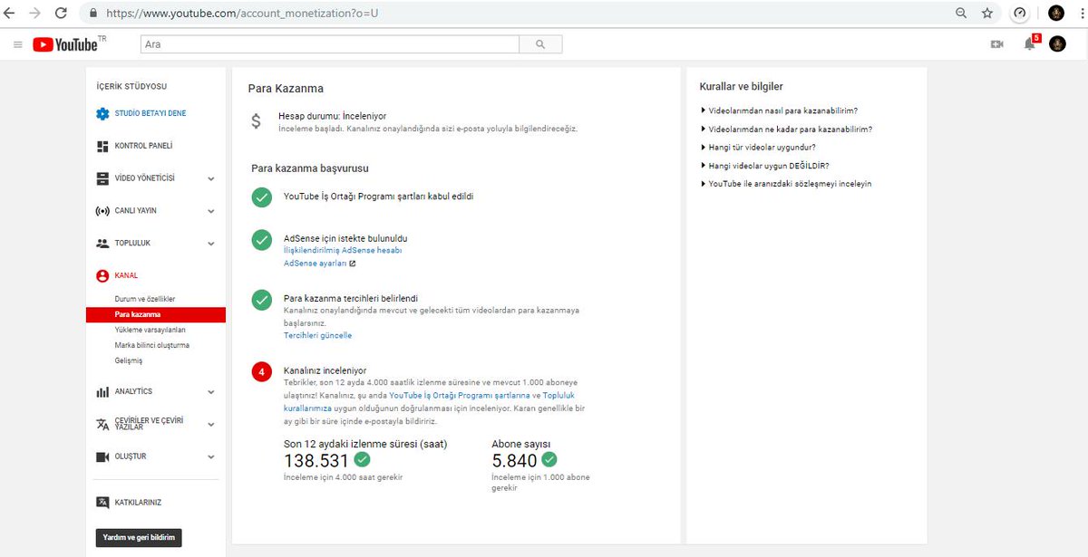Click the Video Yöneticisi icon

102,178
